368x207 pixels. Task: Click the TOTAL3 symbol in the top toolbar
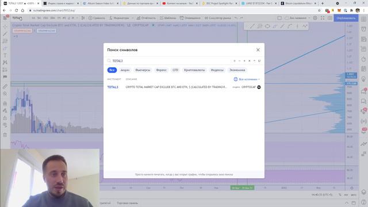click(17, 18)
